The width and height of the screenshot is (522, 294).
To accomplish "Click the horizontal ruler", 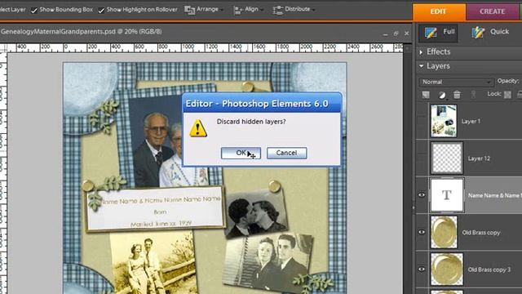I will (x=205, y=47).
